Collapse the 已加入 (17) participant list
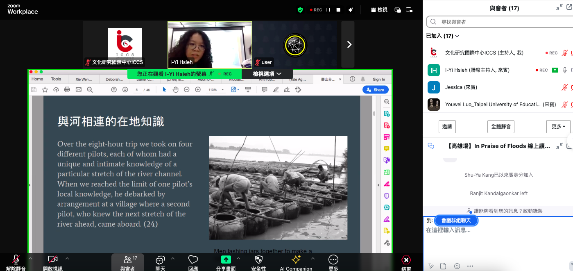Screen dimensions: 573x271 [443, 36]
